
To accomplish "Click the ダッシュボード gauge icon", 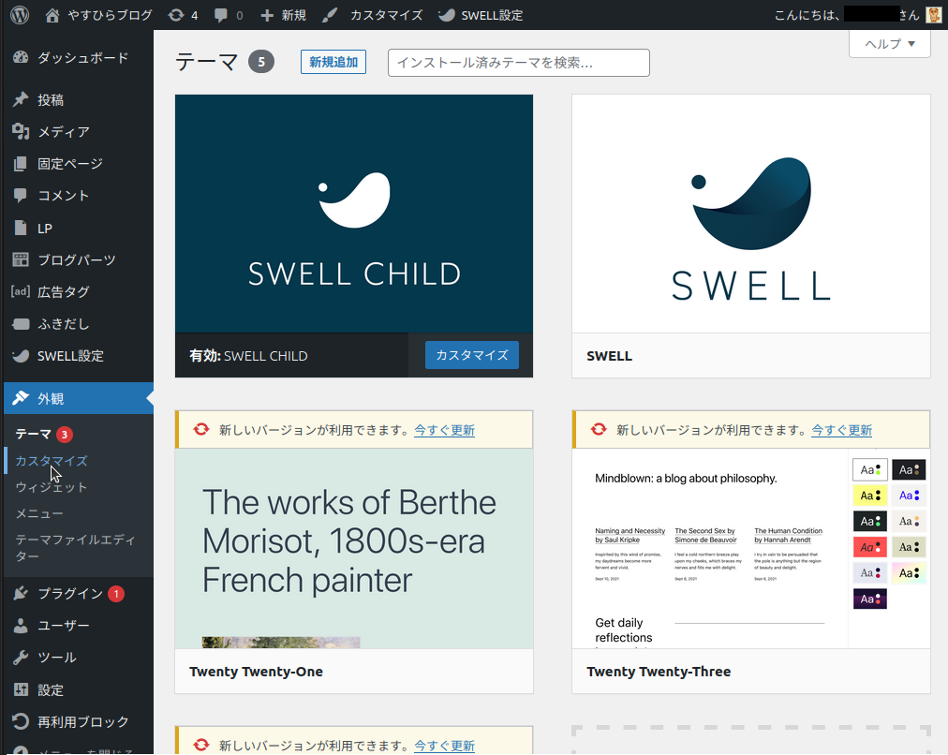I will (21, 57).
